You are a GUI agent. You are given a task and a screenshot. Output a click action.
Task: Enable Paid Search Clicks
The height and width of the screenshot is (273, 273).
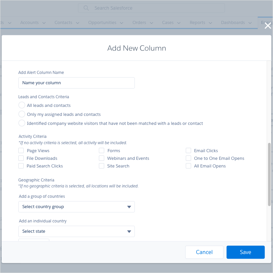pyautogui.click(x=20, y=166)
